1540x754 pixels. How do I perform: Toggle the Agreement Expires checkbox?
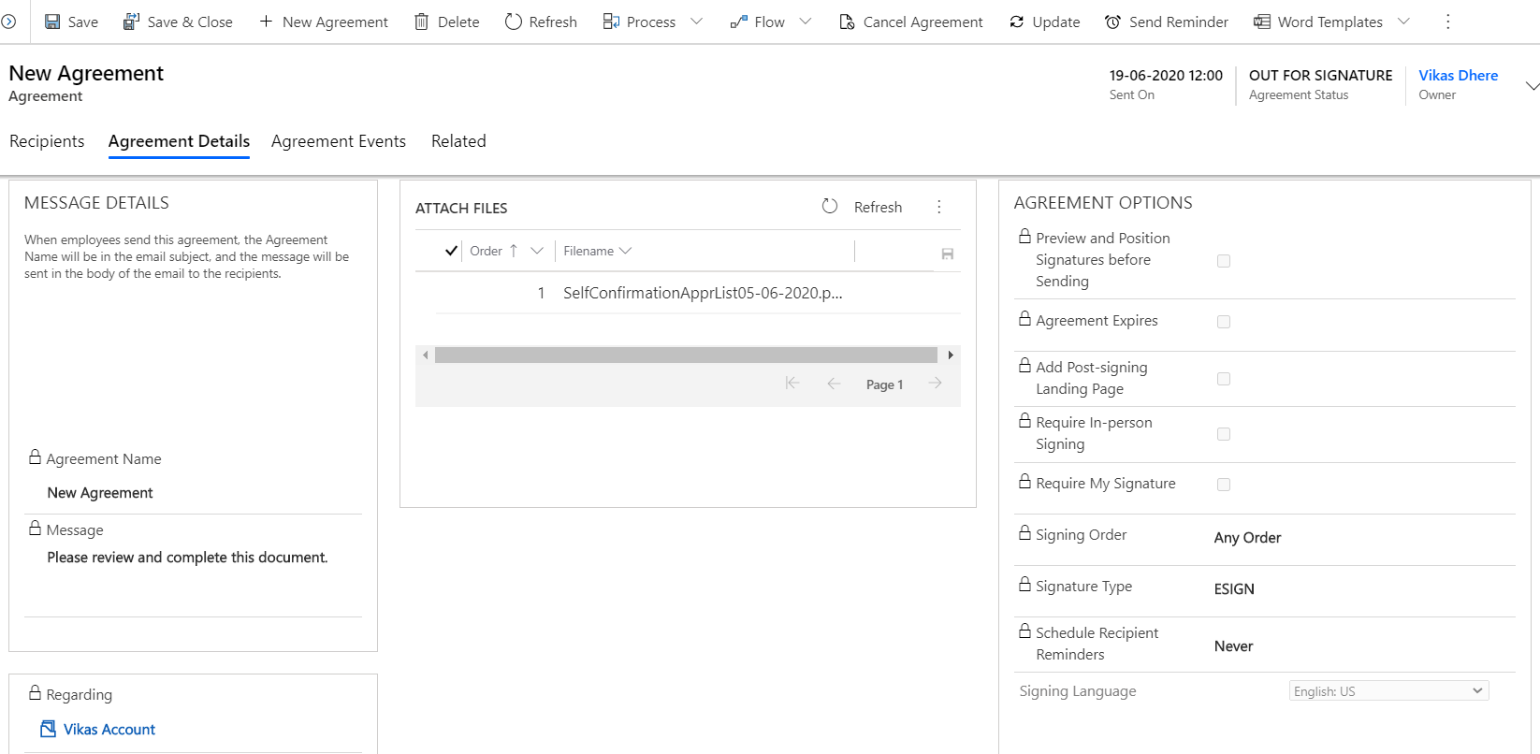(x=1224, y=322)
